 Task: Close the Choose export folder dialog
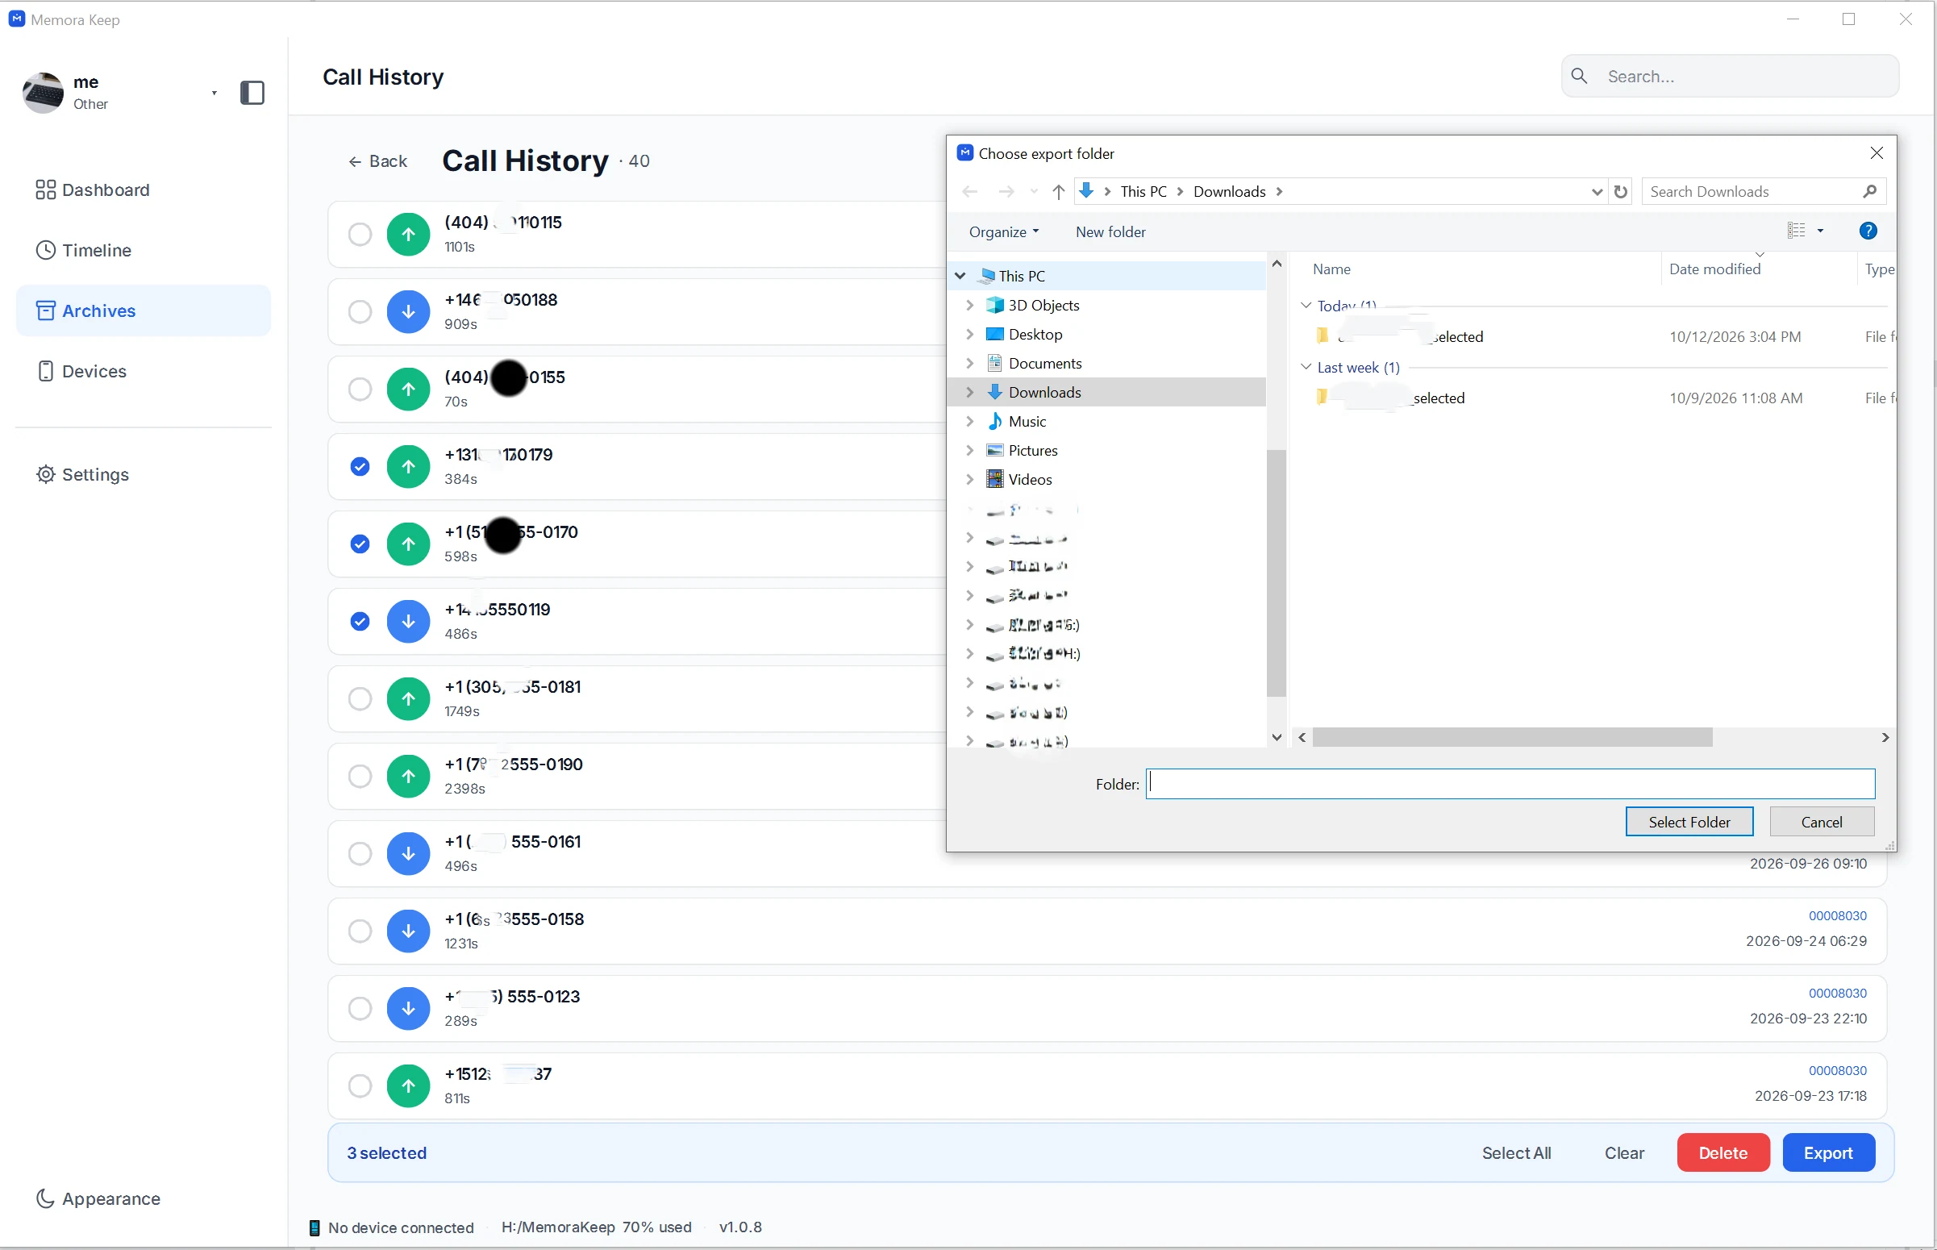[x=1877, y=153]
